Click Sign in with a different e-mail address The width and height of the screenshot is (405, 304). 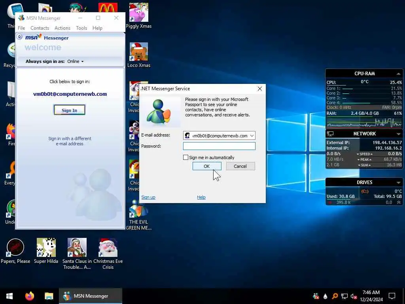(x=70, y=141)
